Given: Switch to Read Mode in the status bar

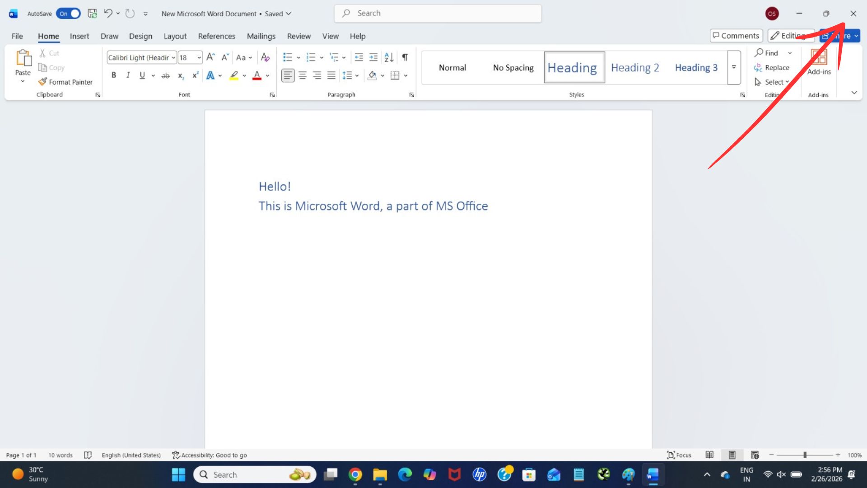Looking at the screenshot, I should (x=710, y=455).
